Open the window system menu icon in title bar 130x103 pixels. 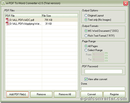3,3
